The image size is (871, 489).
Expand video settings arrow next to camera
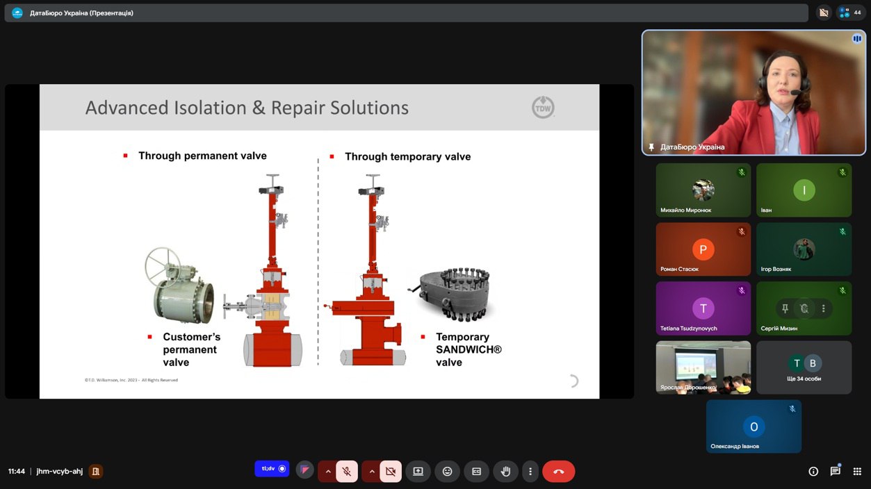click(372, 472)
